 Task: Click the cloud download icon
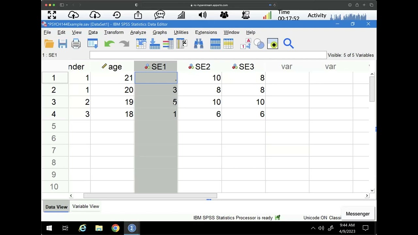[x=95, y=15]
